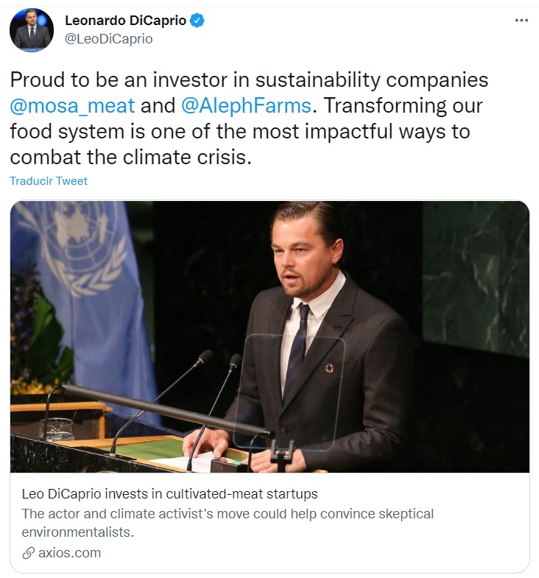
Task: Click the axios.com domain text
Action: coord(71,552)
